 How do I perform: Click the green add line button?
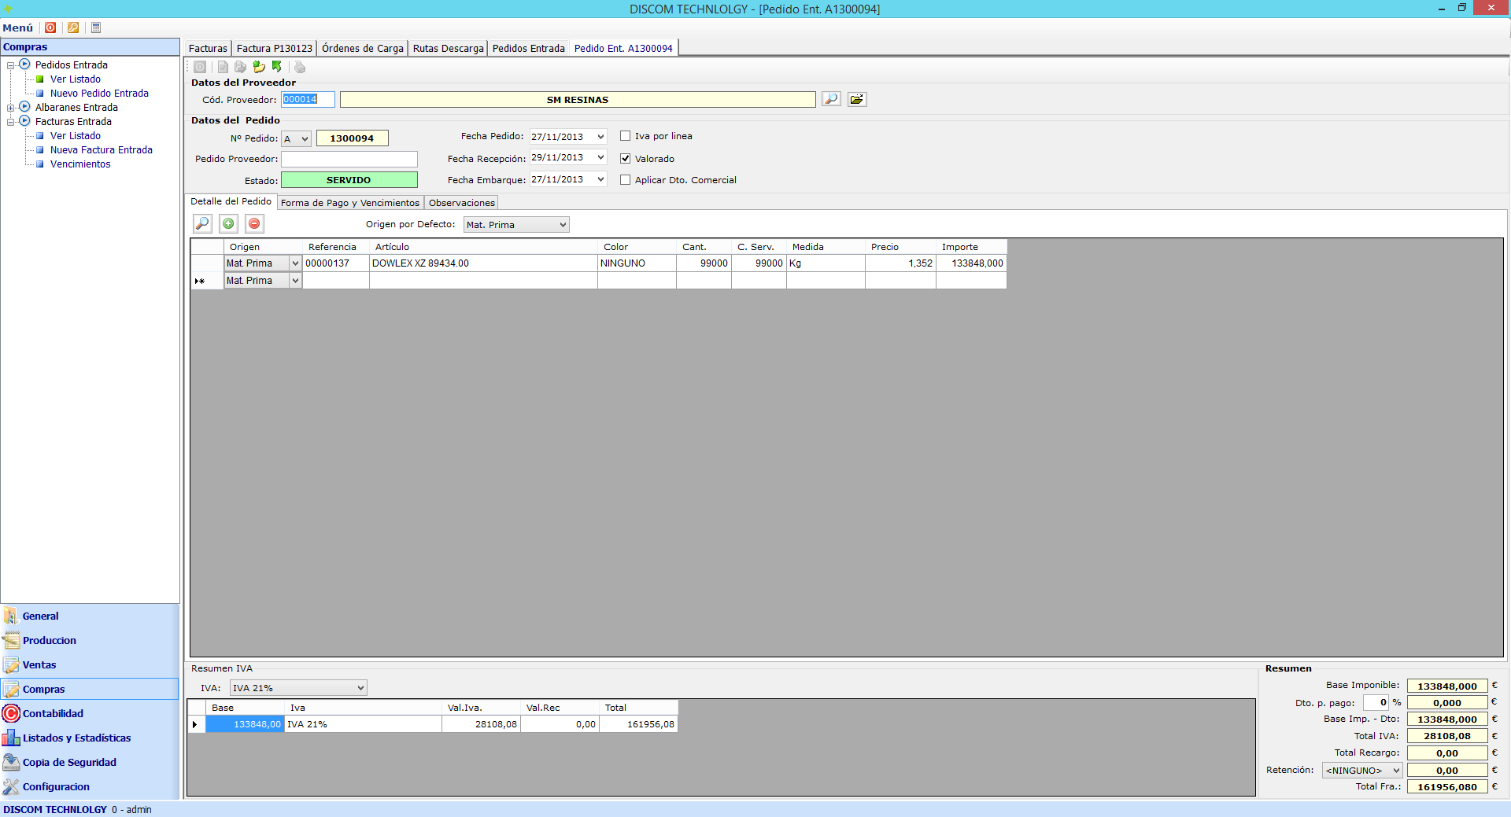[x=228, y=224]
